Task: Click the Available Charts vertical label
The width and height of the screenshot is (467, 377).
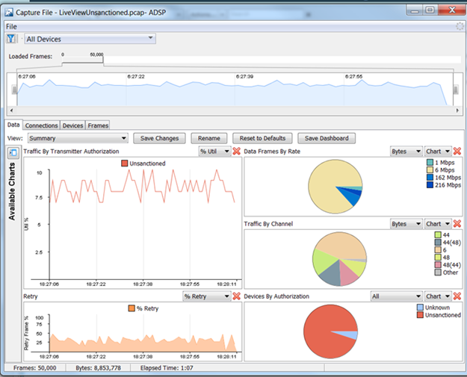Action: click(x=12, y=191)
